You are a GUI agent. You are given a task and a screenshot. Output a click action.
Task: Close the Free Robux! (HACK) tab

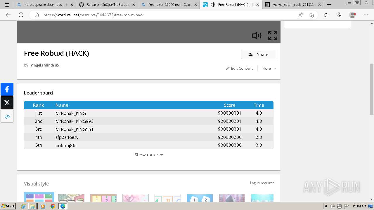point(257,5)
